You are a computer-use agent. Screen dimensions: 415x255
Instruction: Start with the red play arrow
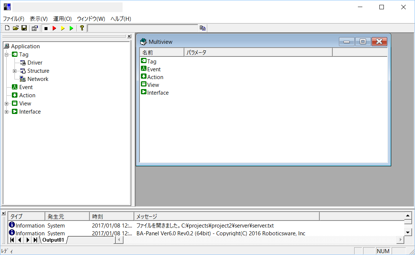click(54, 28)
